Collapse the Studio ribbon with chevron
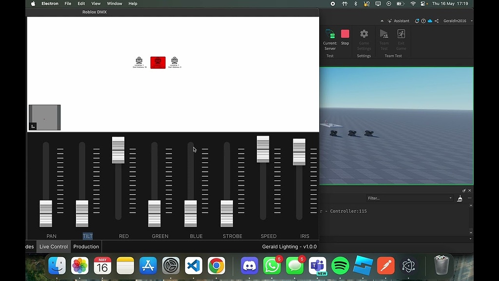Viewport: 499px width, 281px height. pyautogui.click(x=383, y=21)
